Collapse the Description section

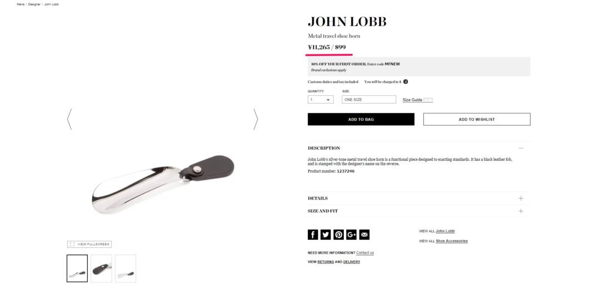[x=419, y=148]
